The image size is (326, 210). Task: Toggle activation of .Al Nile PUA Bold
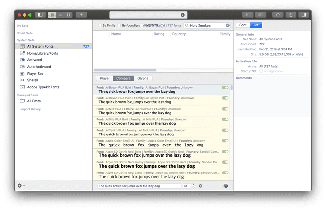[x=225, y=119]
